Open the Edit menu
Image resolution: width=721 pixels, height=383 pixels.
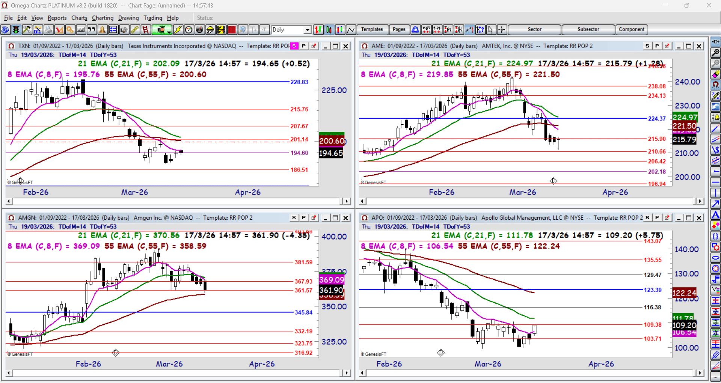pyautogui.click(x=22, y=18)
